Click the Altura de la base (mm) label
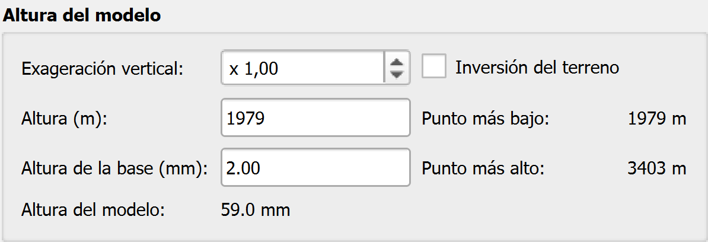The width and height of the screenshot is (708, 242). [x=114, y=168]
